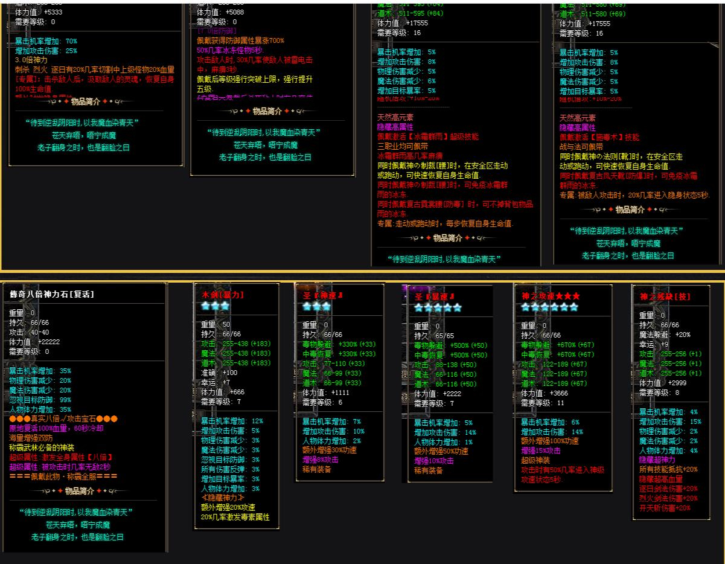The image size is (725, 564).
Task: Click 超级神装 label in 神之攻速 panel
Action: coord(535,460)
